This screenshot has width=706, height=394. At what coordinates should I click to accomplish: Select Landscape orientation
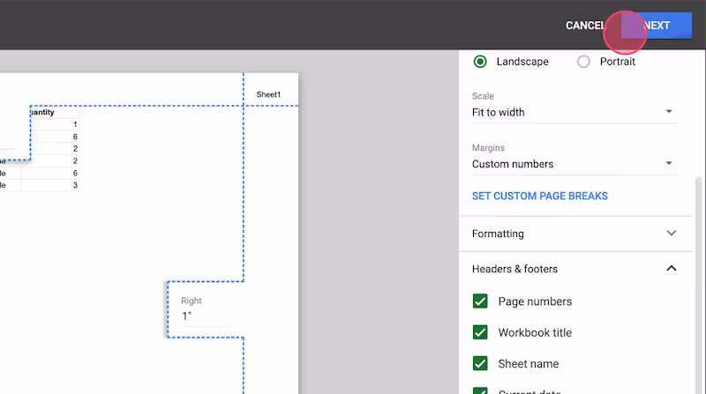(x=480, y=62)
